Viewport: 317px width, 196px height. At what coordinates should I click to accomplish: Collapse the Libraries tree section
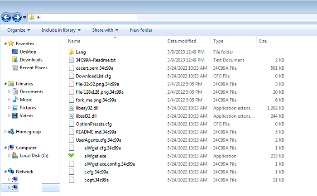coord(5,84)
